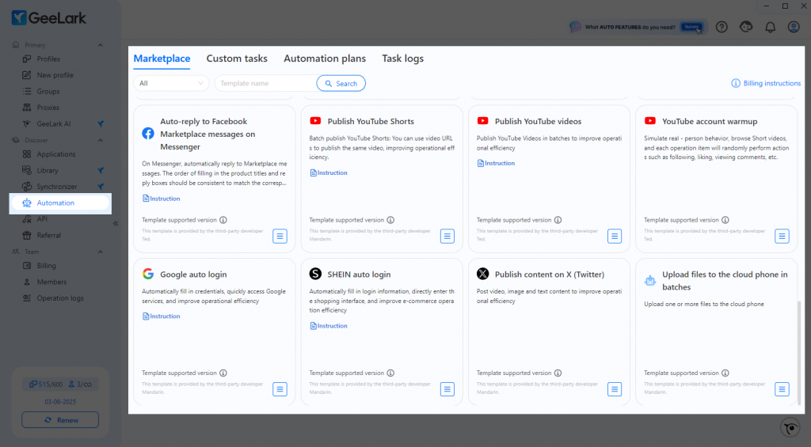Go to New profile in sidebar
Image resolution: width=811 pixels, height=447 pixels.
(x=55, y=75)
